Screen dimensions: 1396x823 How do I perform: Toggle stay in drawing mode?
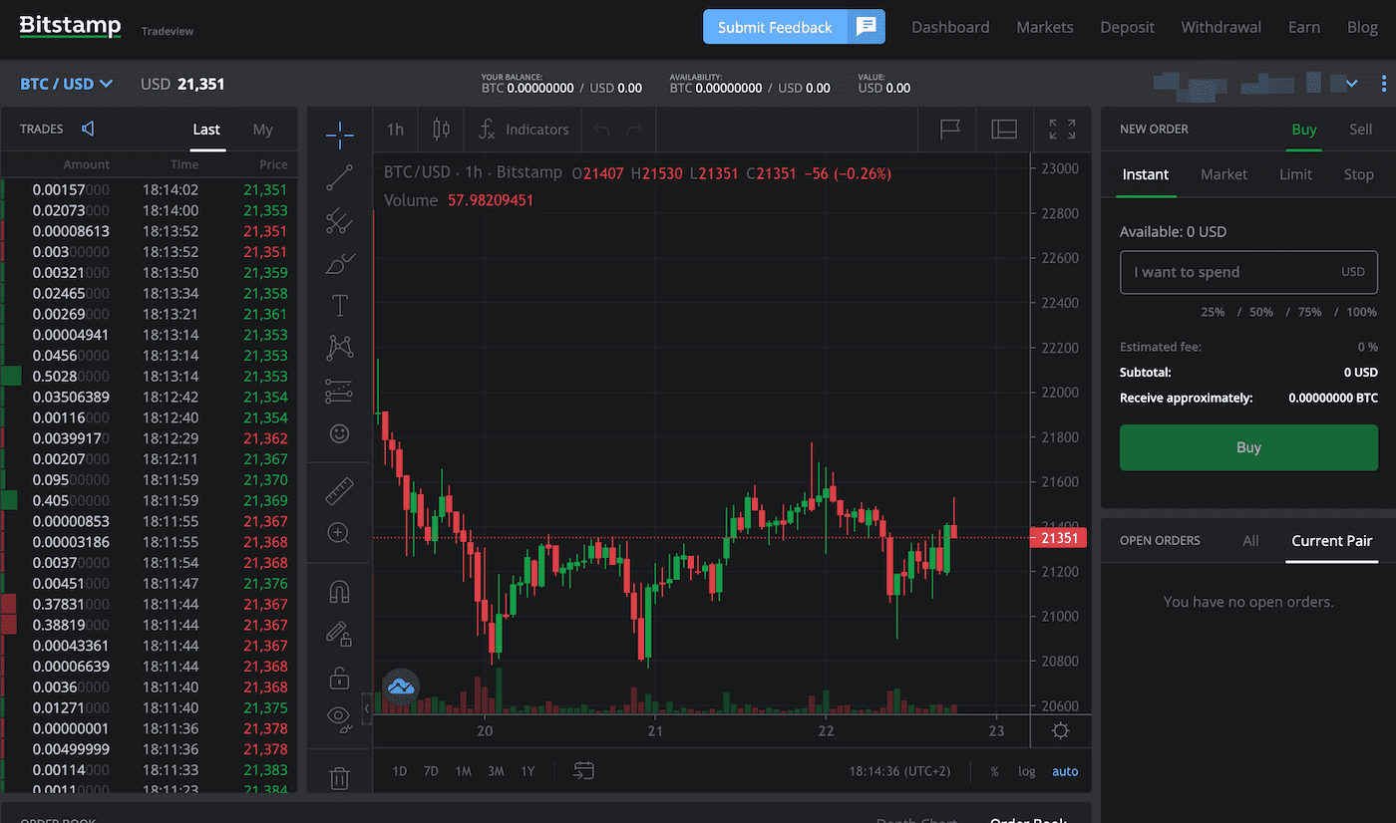coord(339,634)
